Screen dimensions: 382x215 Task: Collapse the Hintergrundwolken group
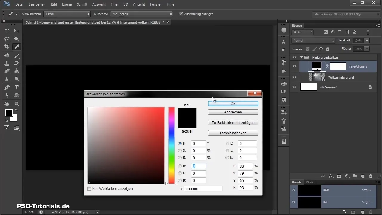pos(302,57)
